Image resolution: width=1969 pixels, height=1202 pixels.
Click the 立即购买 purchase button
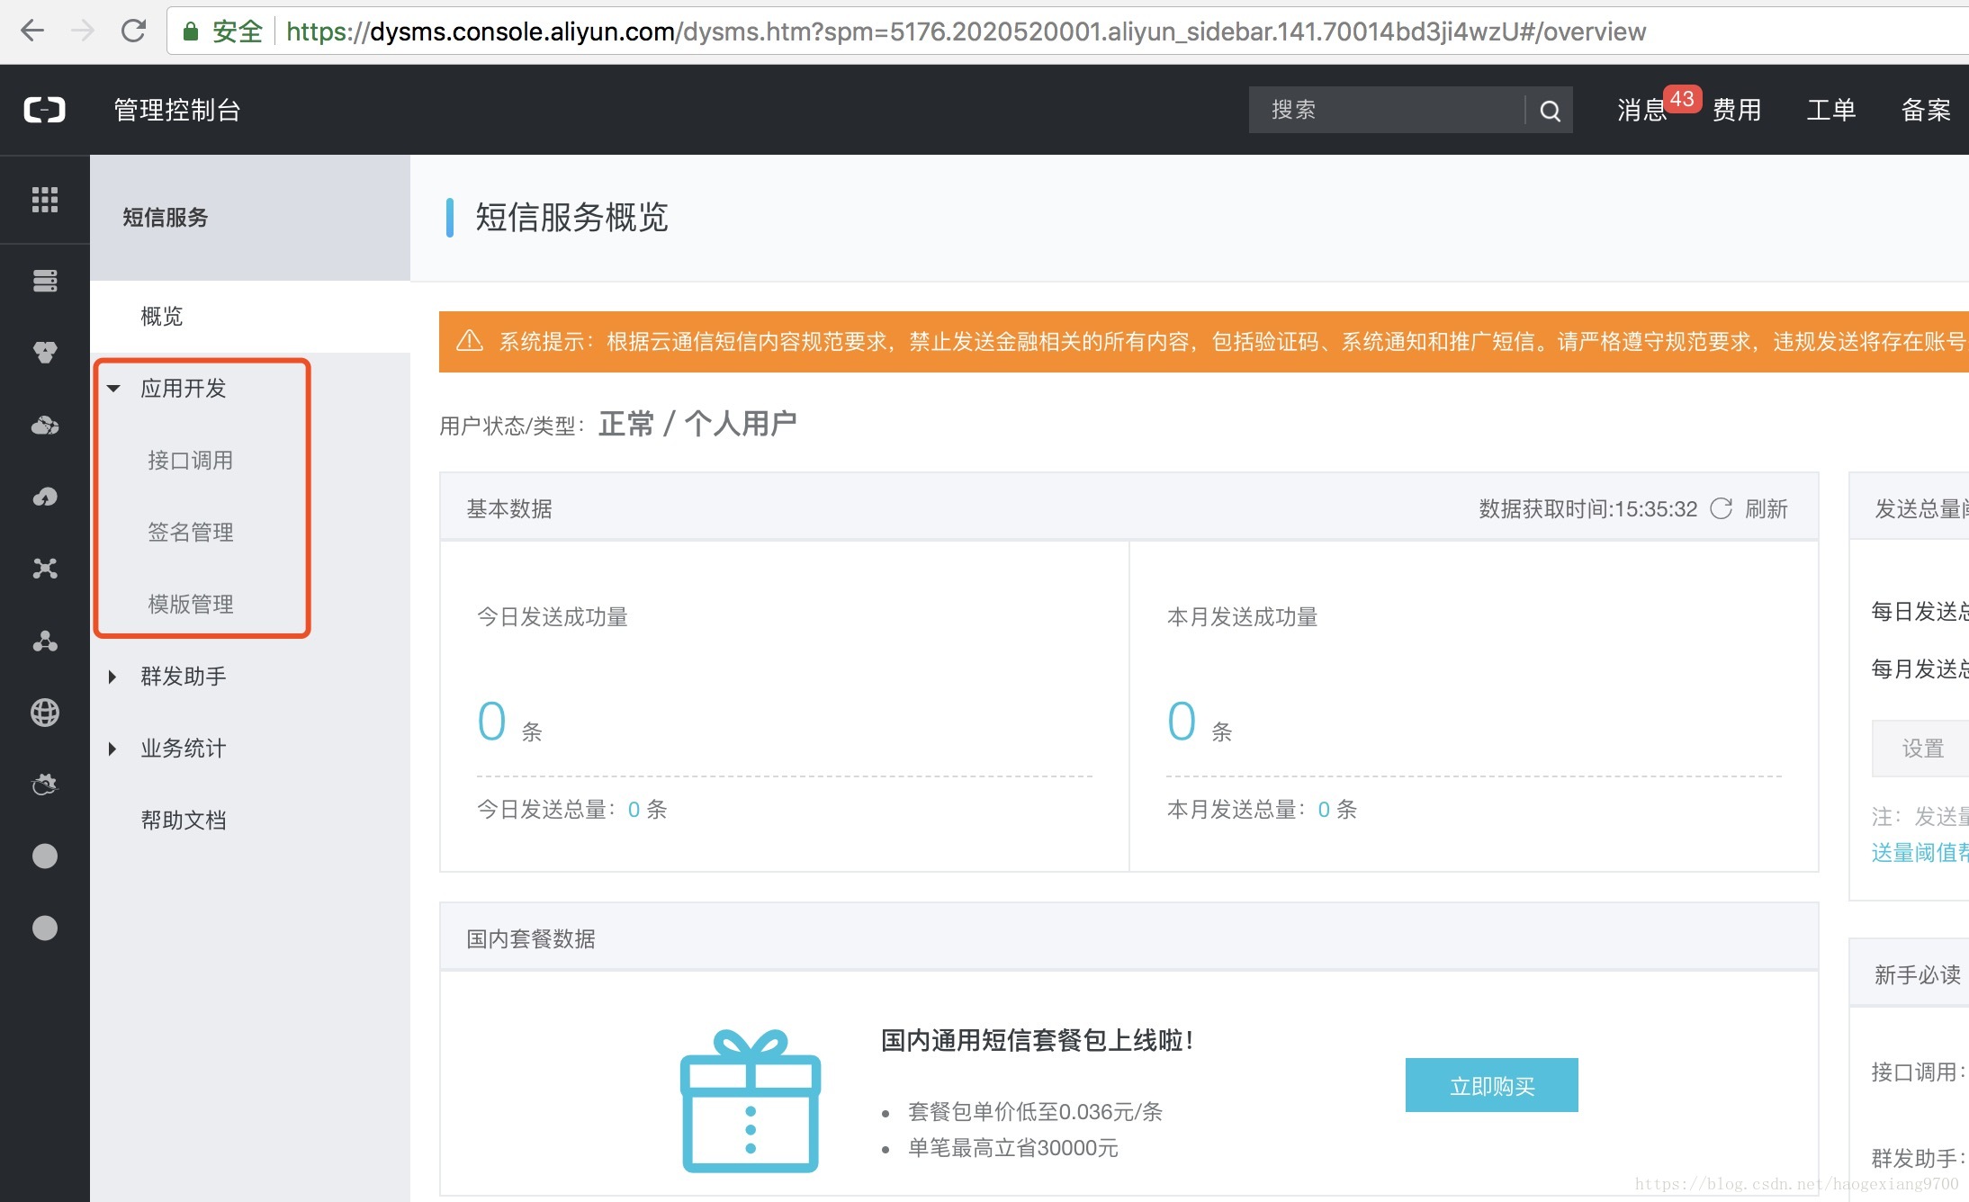(x=1490, y=1084)
